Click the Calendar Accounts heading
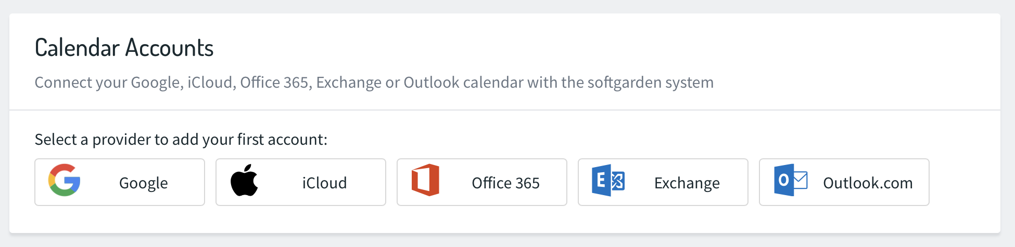 point(124,48)
